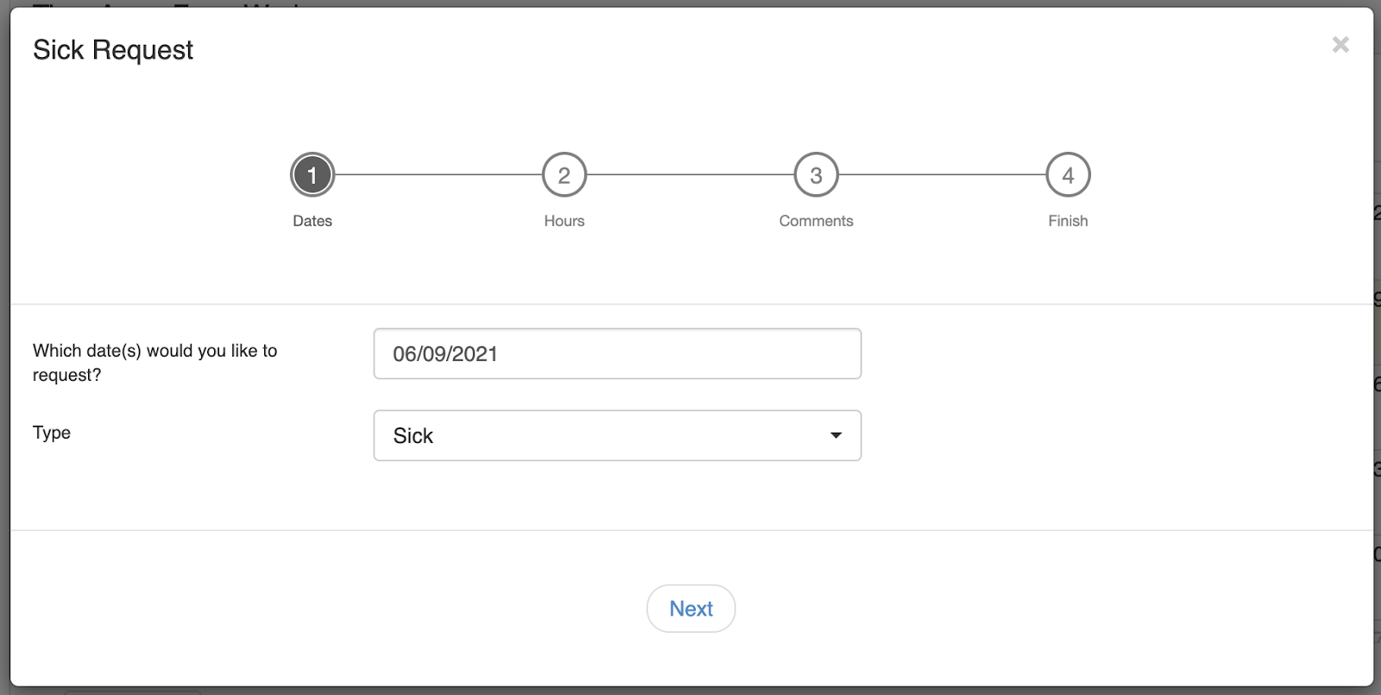Open the Comments step label
This screenshot has width=1381, height=695.
point(816,221)
